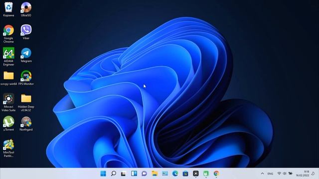319x179 pixels.
Task: Switch to the green taskbar app
Action: tap(206, 174)
